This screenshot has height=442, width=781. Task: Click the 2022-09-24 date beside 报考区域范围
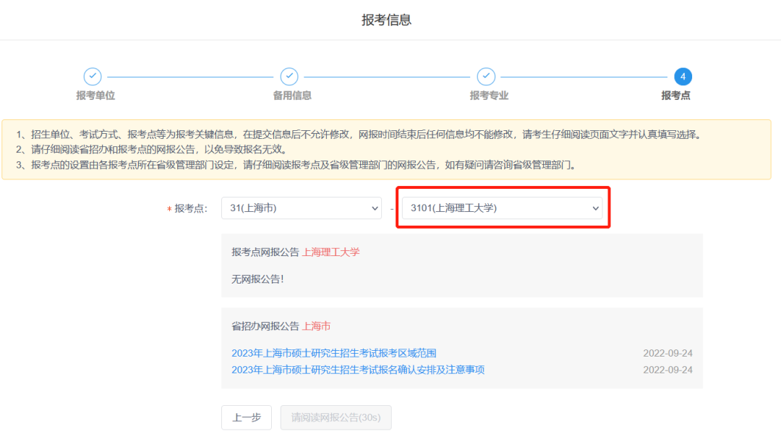pos(667,353)
